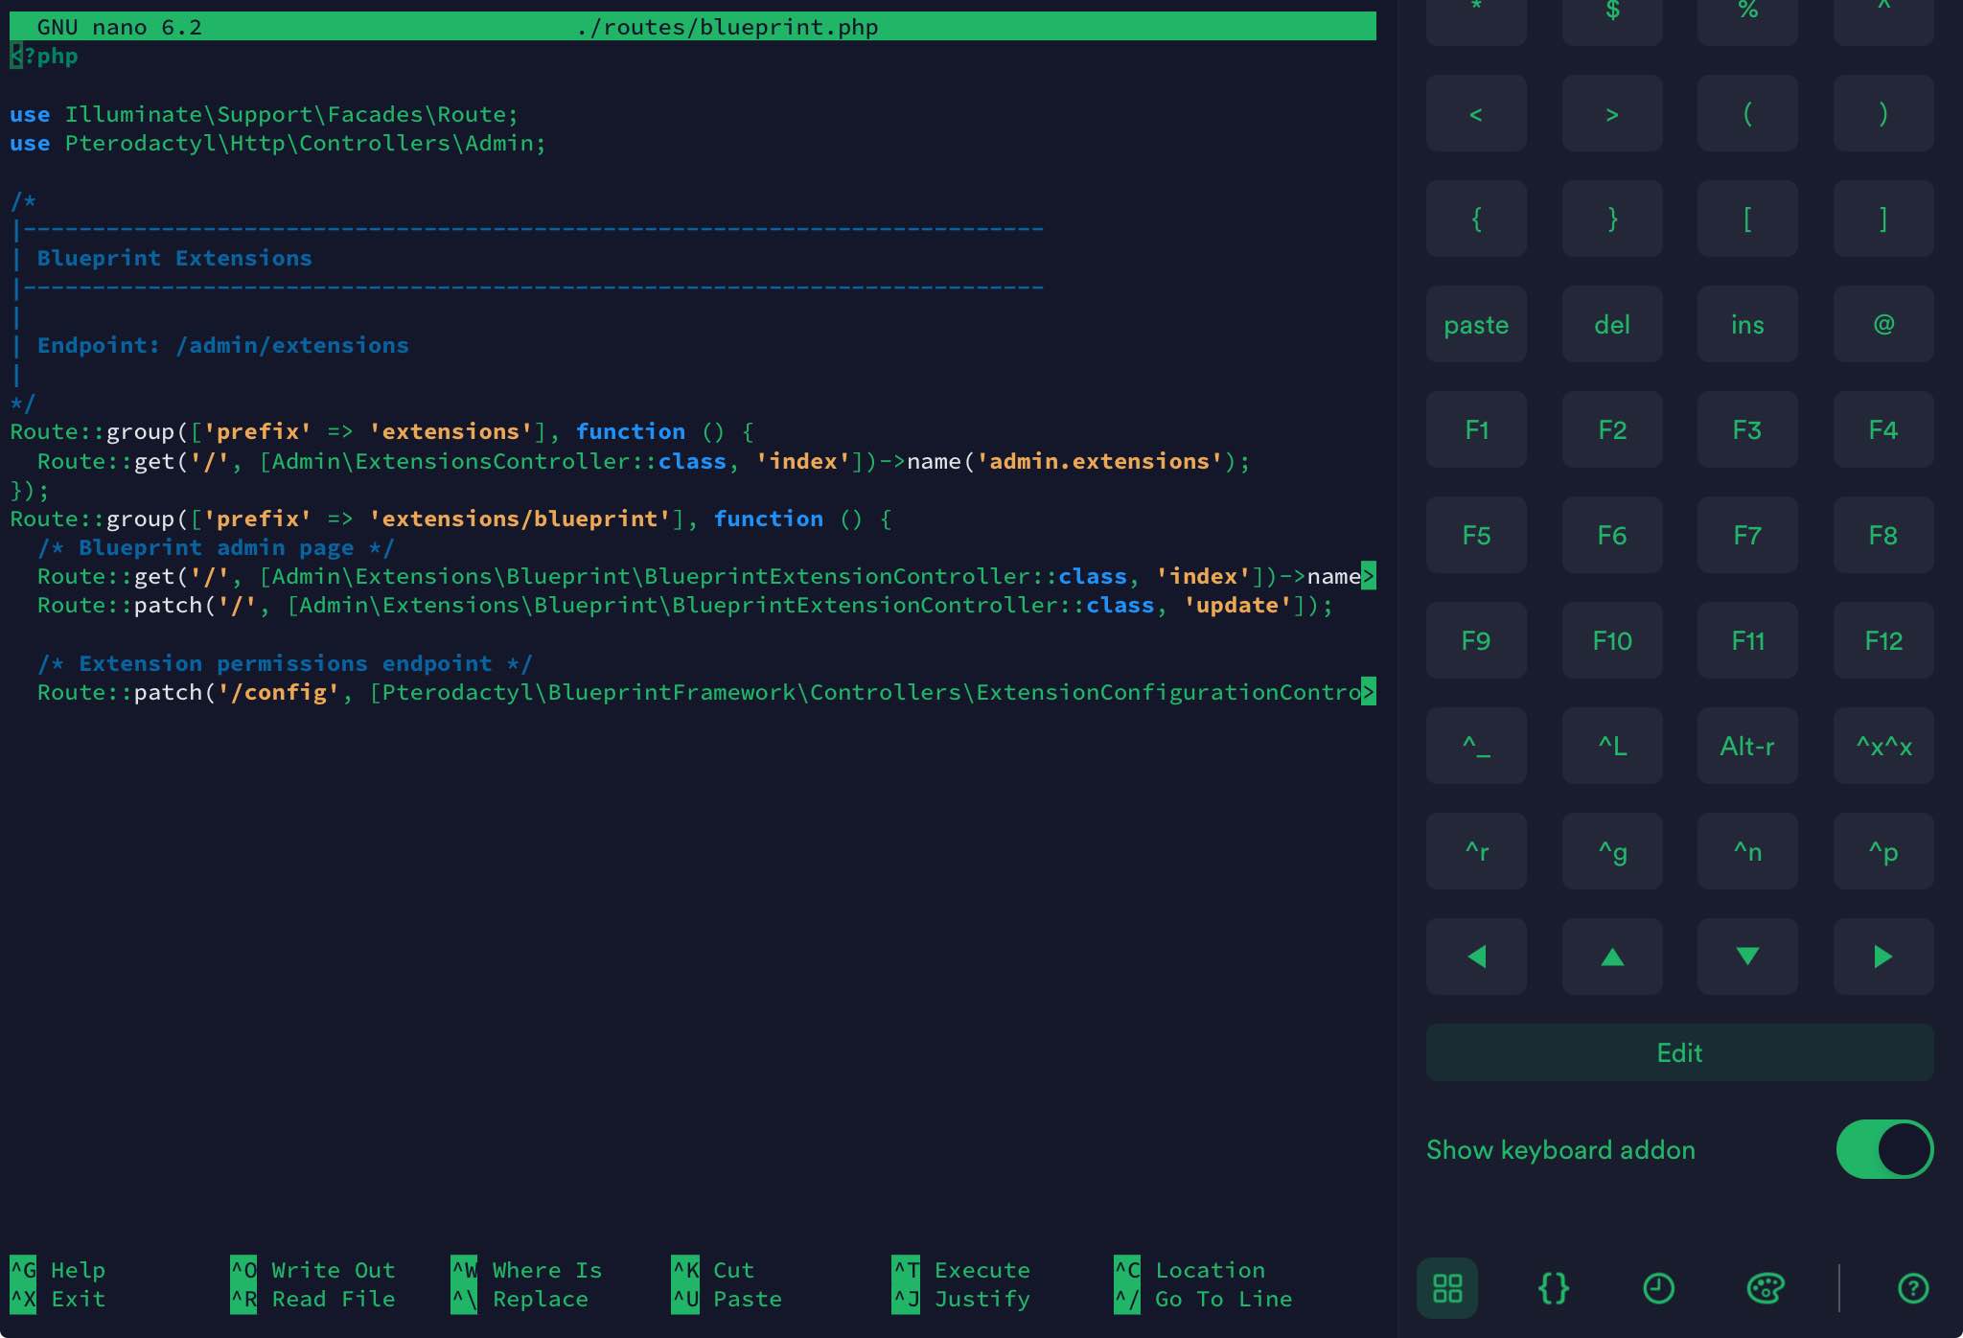
Task: Click the Edit button
Action: pyautogui.click(x=1679, y=1052)
